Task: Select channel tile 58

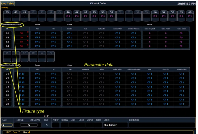Action: point(173,16)
